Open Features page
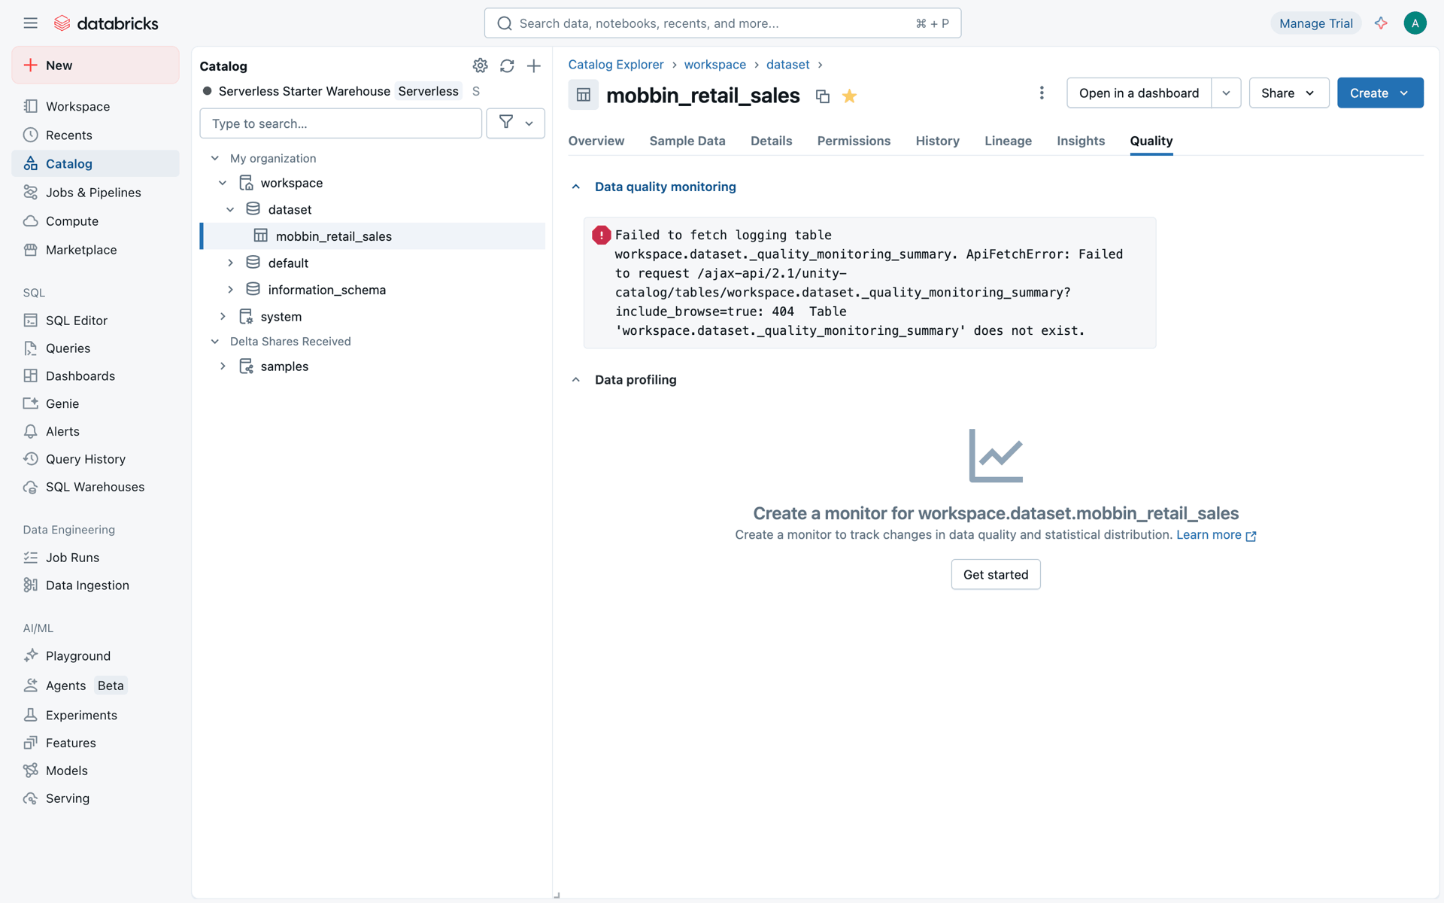The width and height of the screenshot is (1444, 903). (96, 743)
